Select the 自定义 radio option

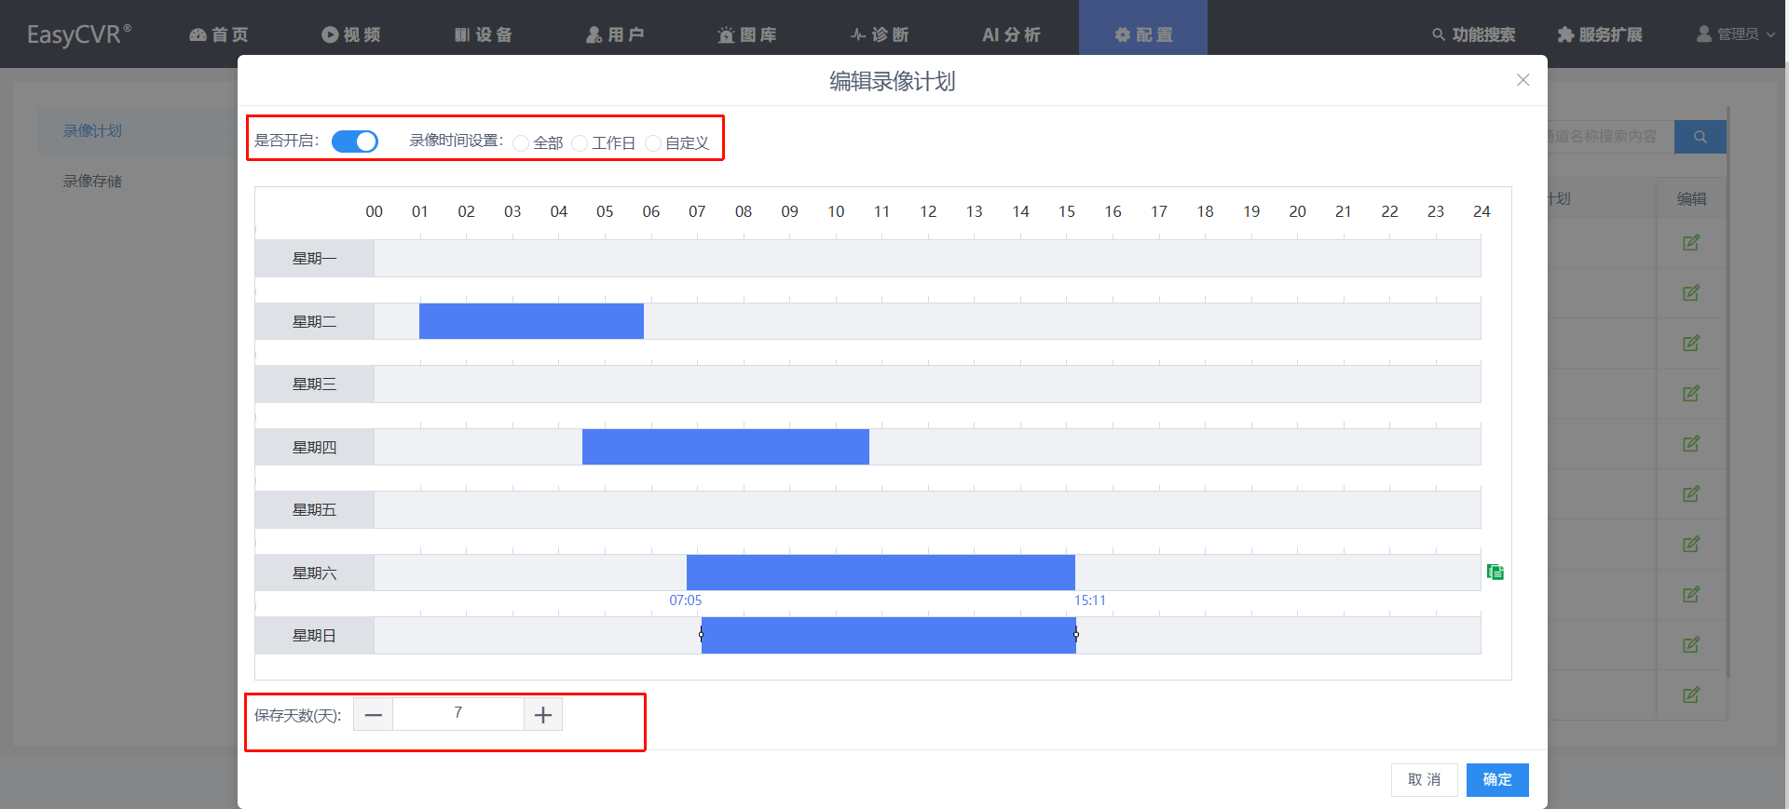(x=653, y=143)
